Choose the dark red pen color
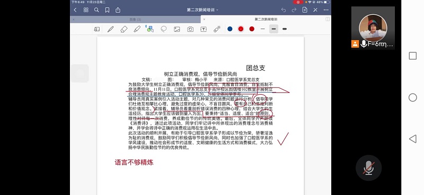The height and width of the screenshot is (195, 424). 252,29
